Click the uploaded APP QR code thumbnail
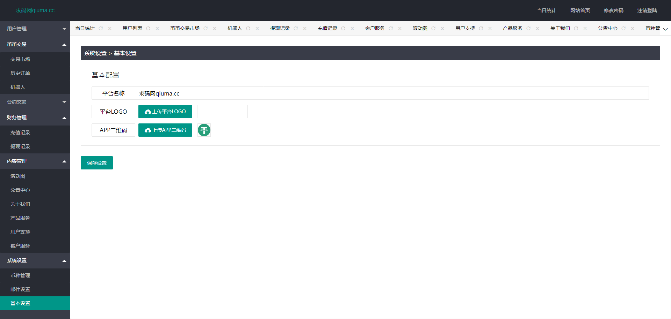This screenshot has height=319, width=671. coord(204,130)
